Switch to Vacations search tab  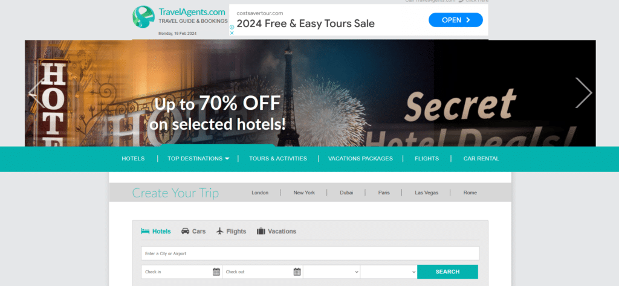point(276,231)
